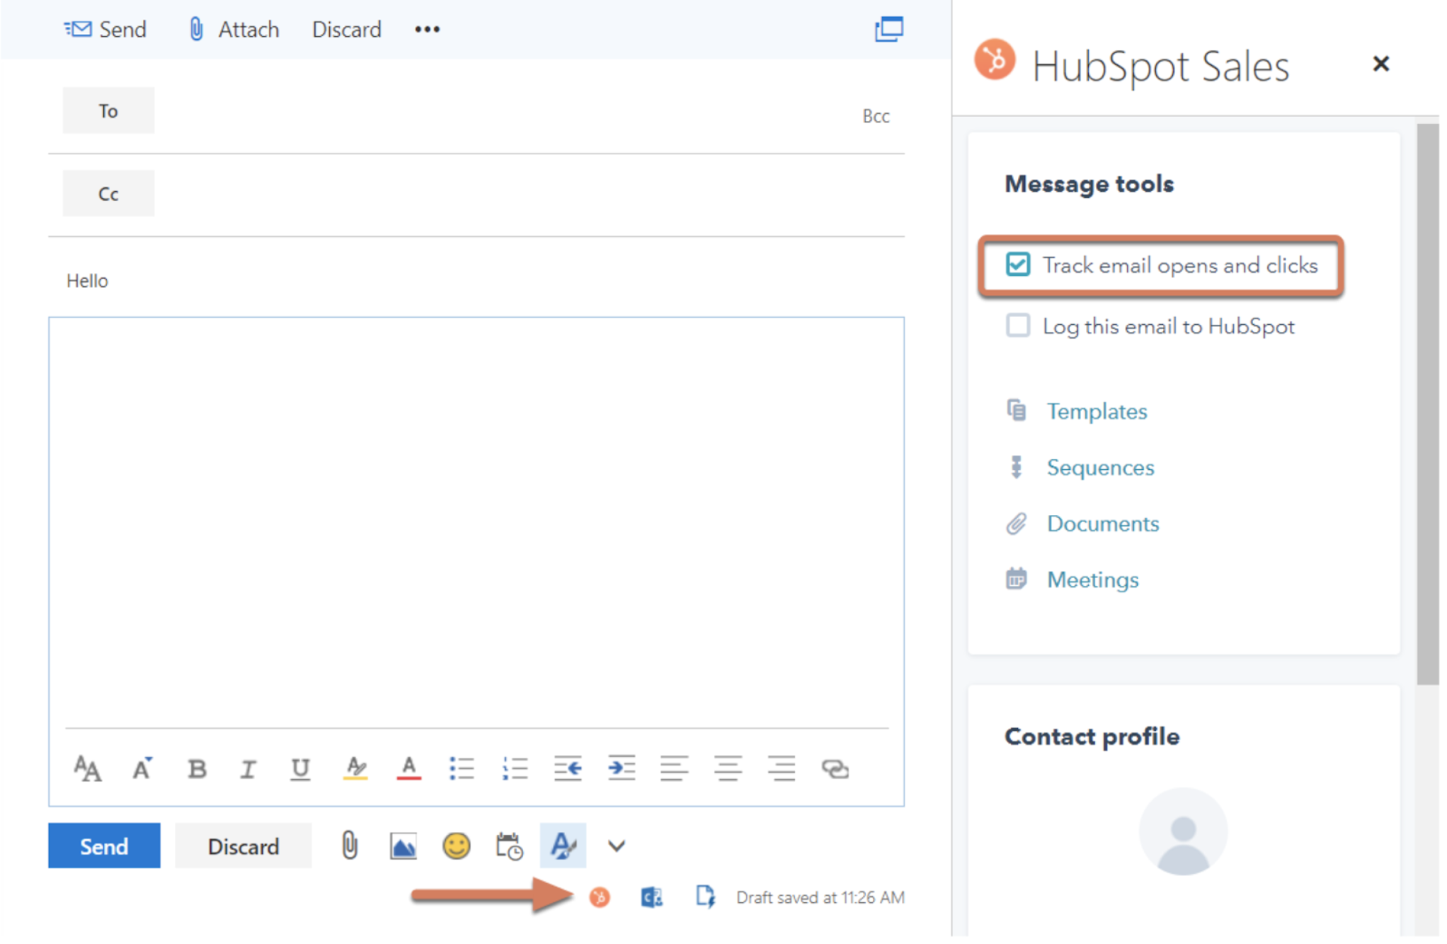Open the font style superscript A tool
This screenshot has height=944, width=1447.
point(142,769)
